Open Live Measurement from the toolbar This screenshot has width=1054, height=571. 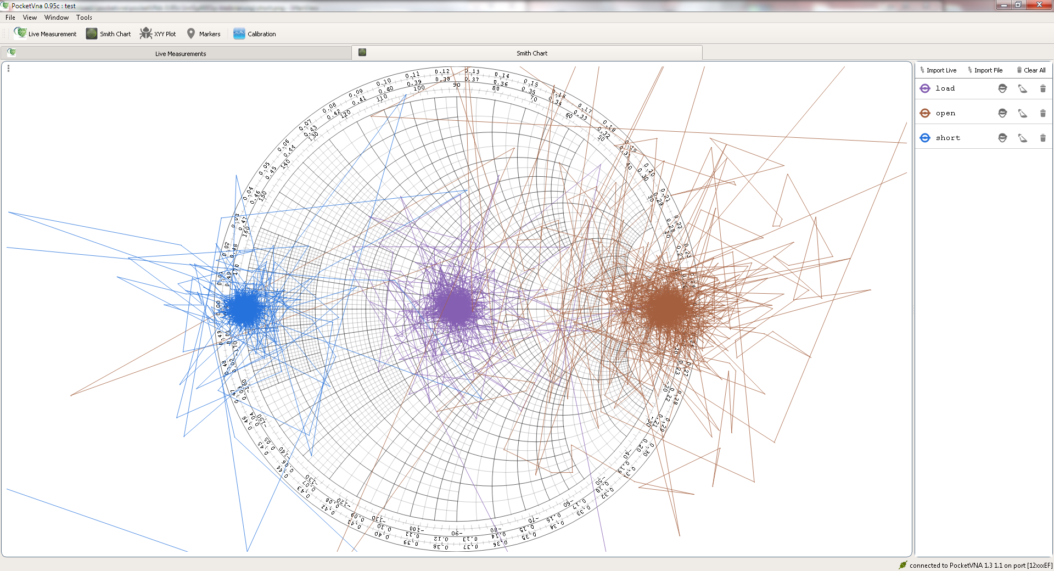[46, 33]
